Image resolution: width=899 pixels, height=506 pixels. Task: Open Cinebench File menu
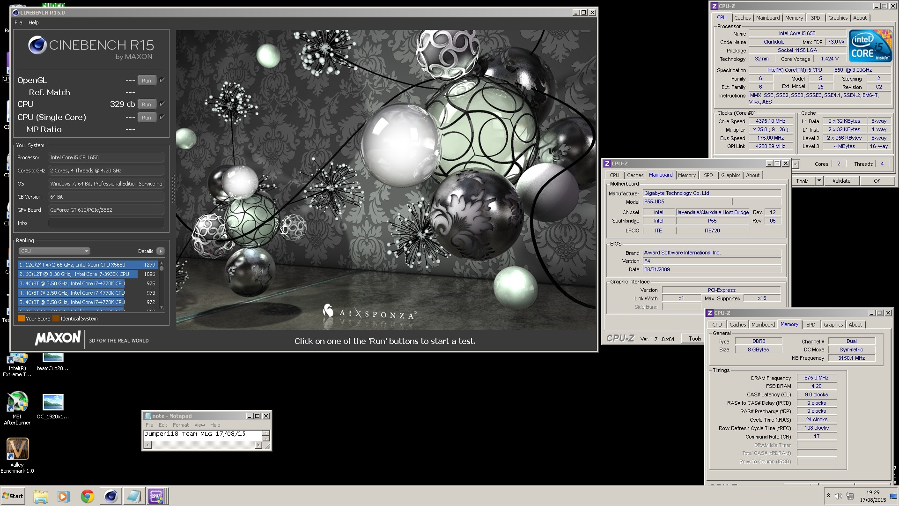18,22
